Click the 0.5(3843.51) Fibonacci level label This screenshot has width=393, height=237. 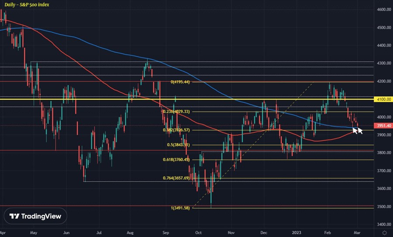[178, 145]
